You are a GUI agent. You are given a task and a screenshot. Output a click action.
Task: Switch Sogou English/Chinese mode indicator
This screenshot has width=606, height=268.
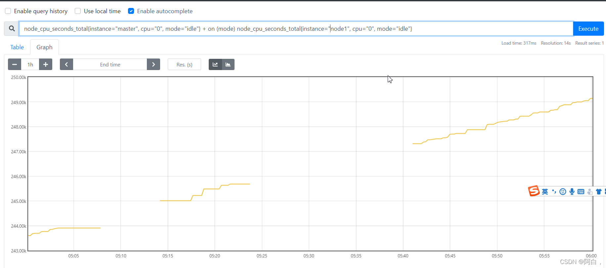coord(545,192)
